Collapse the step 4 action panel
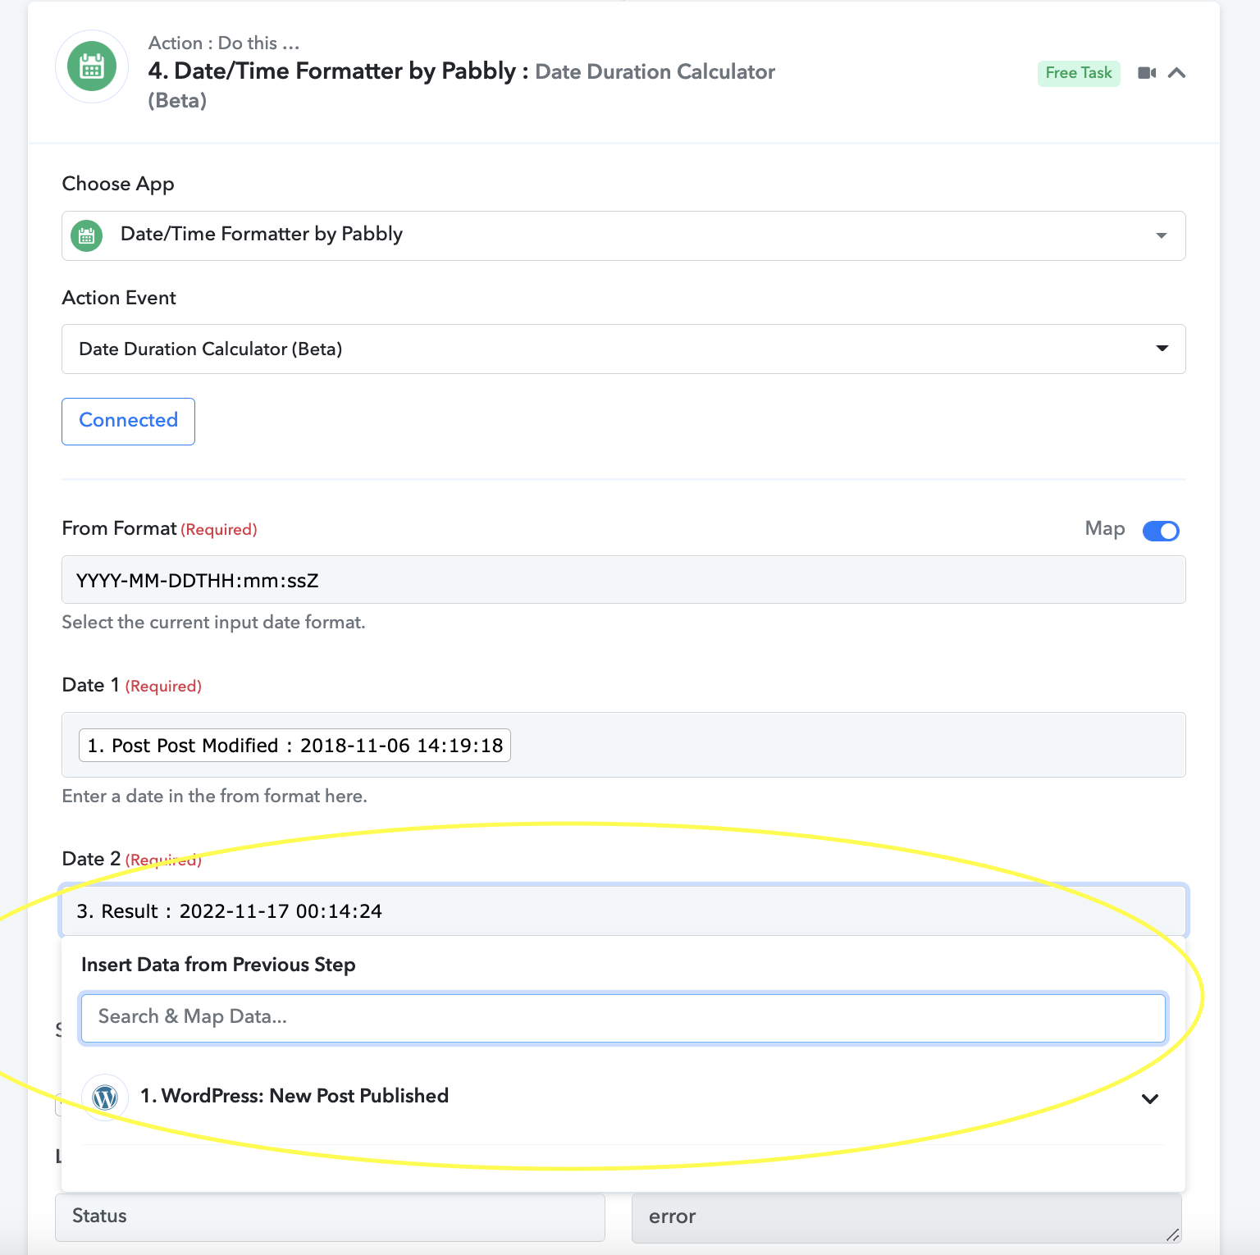Viewport: 1260px width, 1255px height. 1176,73
